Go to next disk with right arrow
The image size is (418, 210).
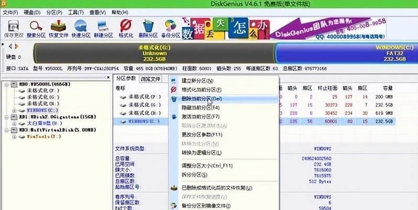tap(17, 46)
